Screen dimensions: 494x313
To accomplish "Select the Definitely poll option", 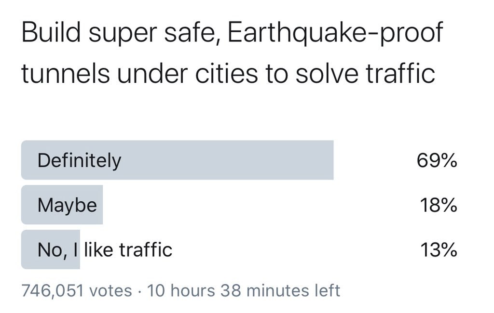I will [x=239, y=160].
